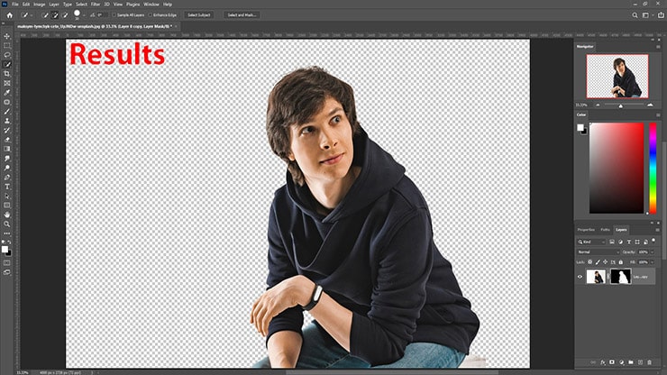Open the File menu

[x=15, y=5]
